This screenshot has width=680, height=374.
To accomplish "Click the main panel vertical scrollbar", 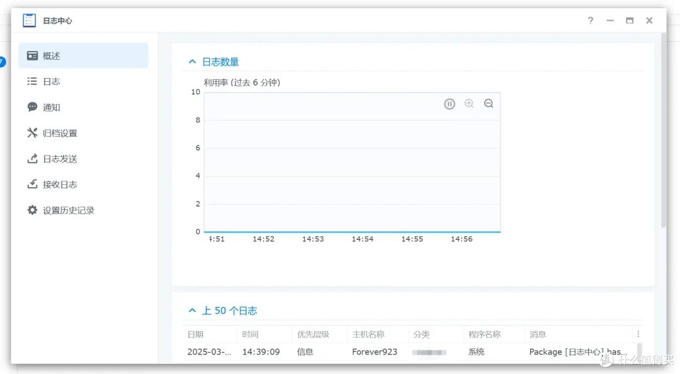I will tap(664, 130).
